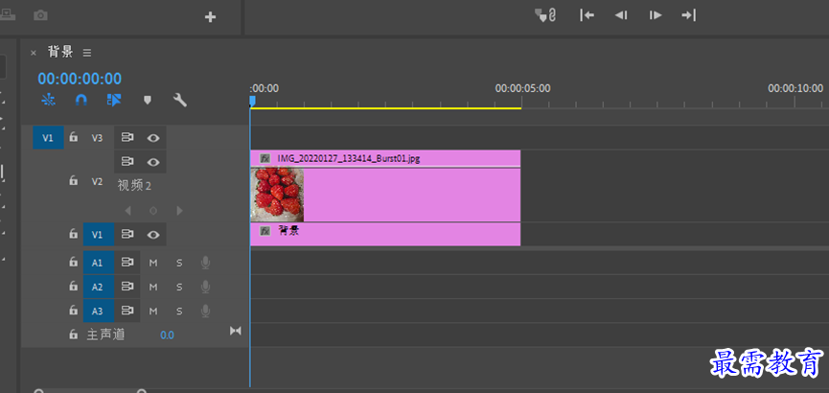Click the Export Frame camera icon
This screenshot has height=393, width=829.
(40, 16)
